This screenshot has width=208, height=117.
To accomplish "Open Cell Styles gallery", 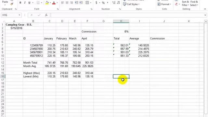I will 131,4.
